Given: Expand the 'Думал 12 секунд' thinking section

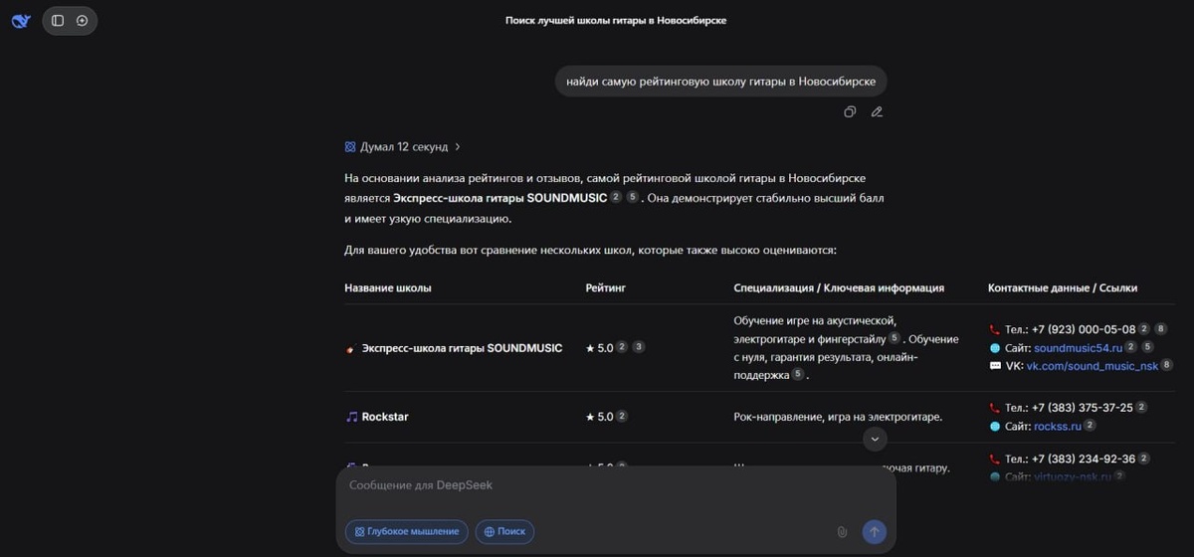Looking at the screenshot, I should (x=403, y=147).
